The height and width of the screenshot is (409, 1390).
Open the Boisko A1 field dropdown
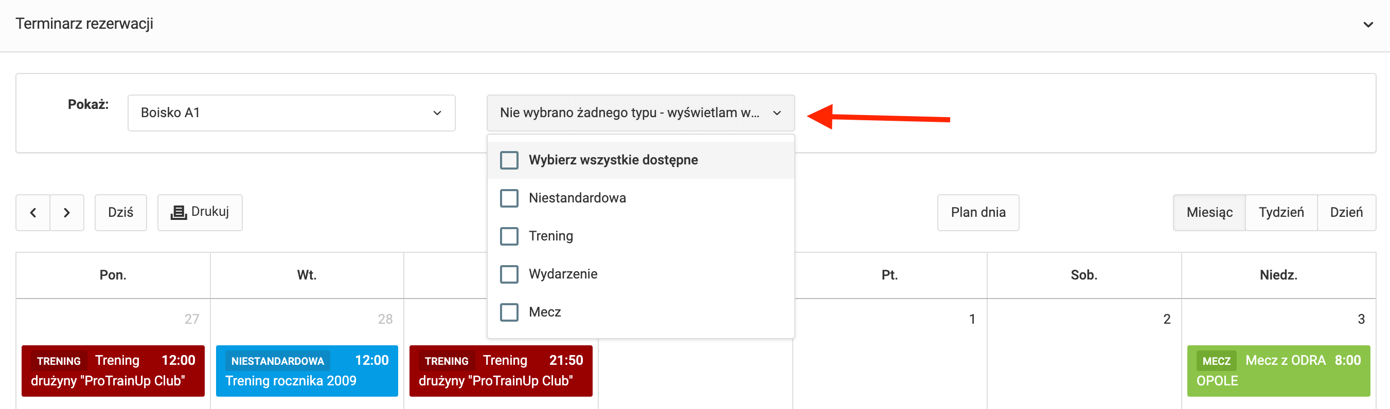coord(291,113)
